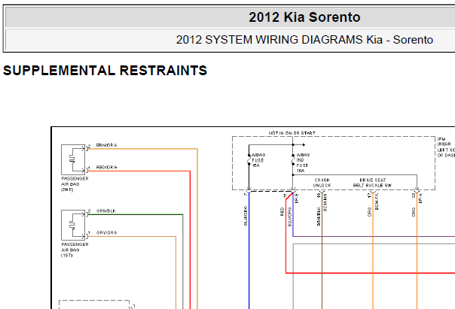This screenshot has width=455, height=309.
Task: Click the vertical 'RED' wire label
Action: point(282,212)
